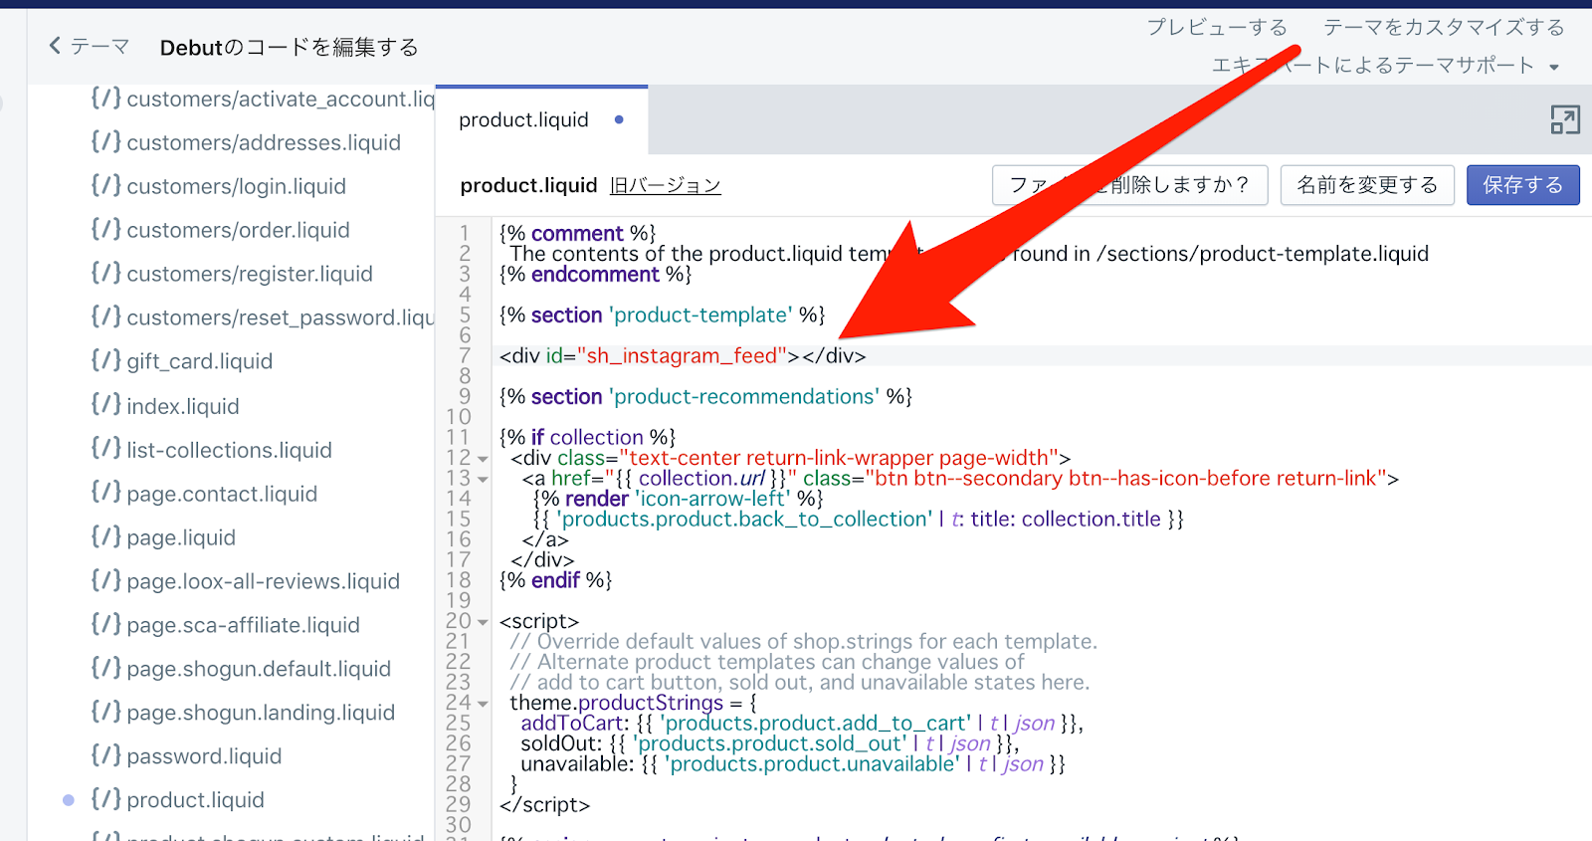Click the section 'product-recommendations' code line
This screenshot has width=1592, height=841.
(x=705, y=397)
